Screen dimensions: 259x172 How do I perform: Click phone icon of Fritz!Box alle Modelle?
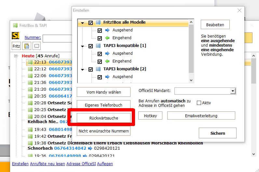click(x=98, y=22)
